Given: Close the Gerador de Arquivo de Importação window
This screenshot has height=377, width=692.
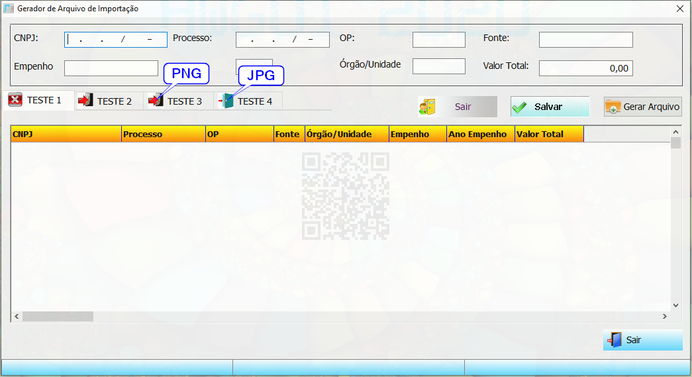Looking at the screenshot, I should 679,9.
